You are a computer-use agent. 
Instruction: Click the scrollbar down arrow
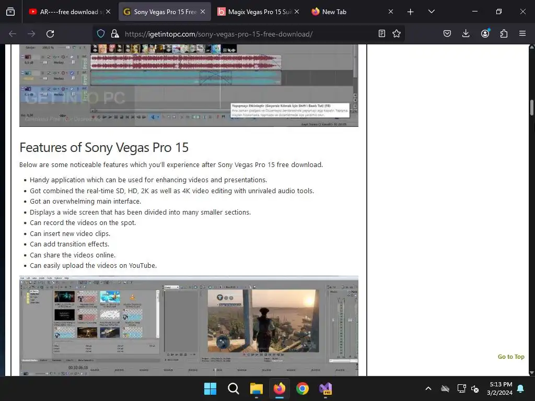[531, 373]
